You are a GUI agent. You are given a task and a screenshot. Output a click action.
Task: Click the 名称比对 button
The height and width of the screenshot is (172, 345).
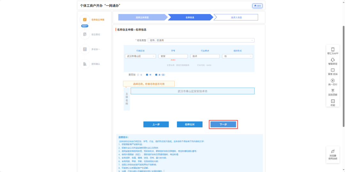tap(190, 124)
